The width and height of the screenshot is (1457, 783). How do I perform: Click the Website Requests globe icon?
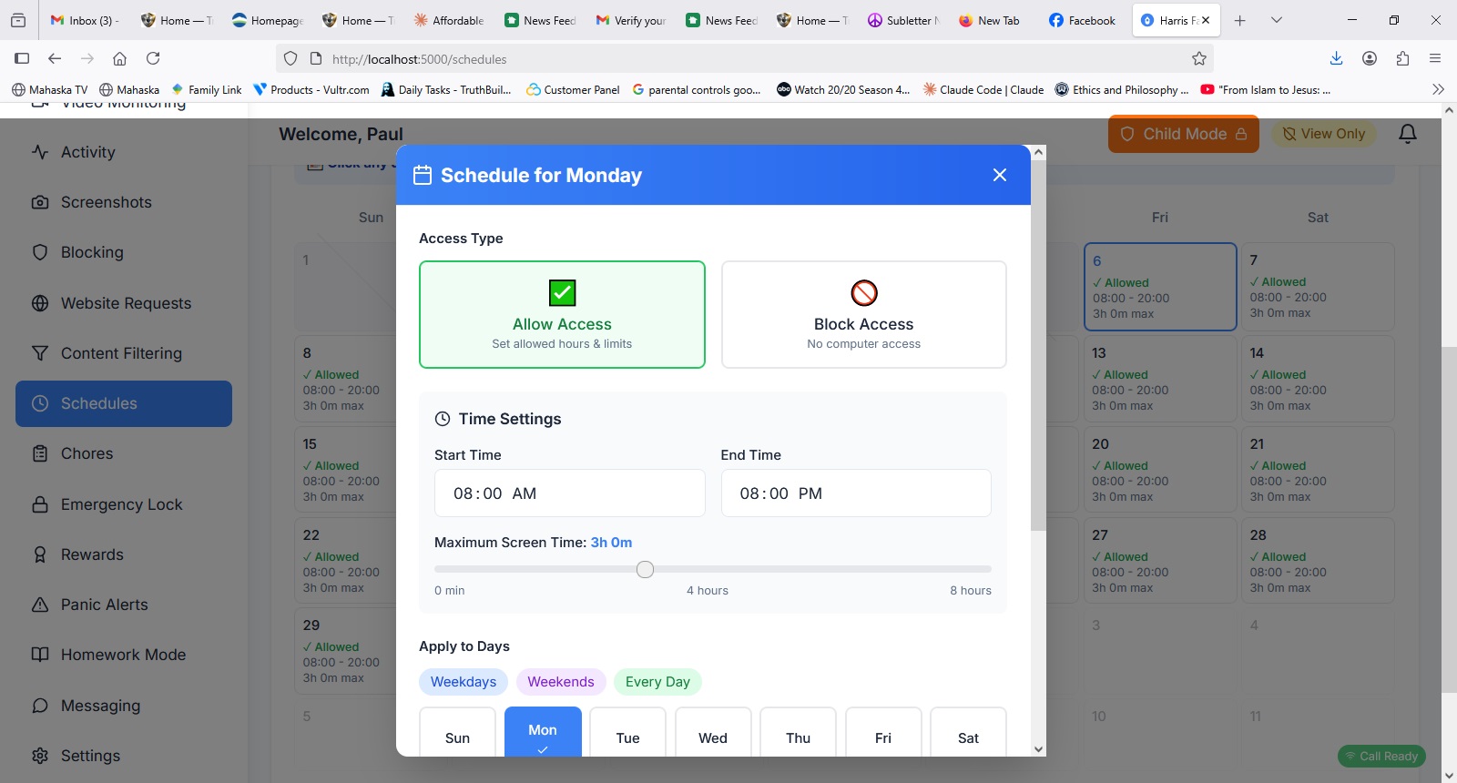coord(40,303)
